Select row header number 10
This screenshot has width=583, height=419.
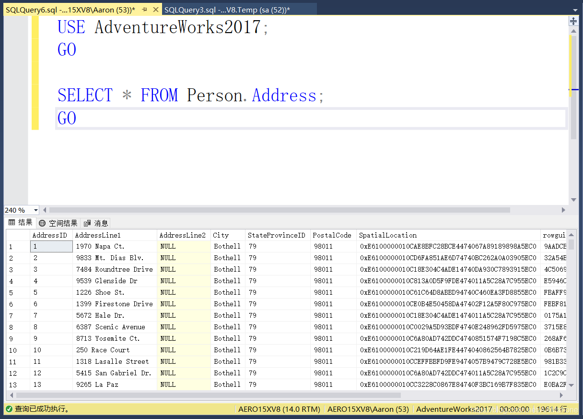[x=18, y=350]
